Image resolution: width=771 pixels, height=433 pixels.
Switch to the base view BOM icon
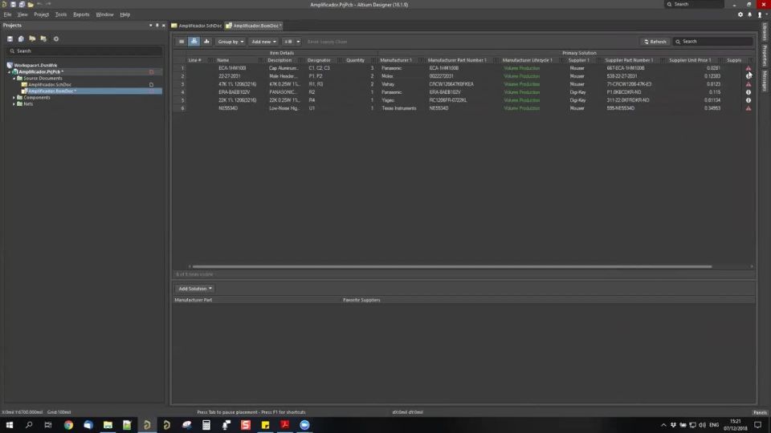tap(194, 42)
